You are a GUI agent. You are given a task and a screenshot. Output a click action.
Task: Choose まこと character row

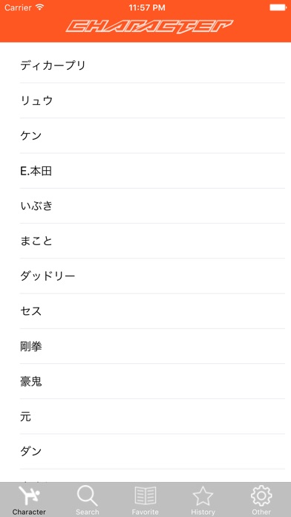[x=145, y=241]
